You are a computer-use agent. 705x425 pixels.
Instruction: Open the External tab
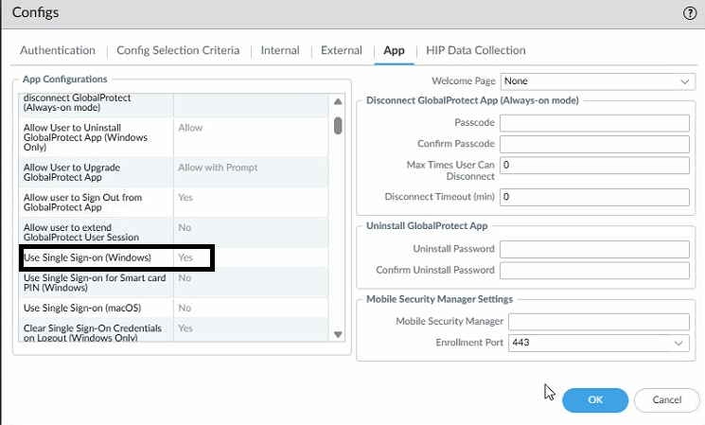click(x=342, y=50)
